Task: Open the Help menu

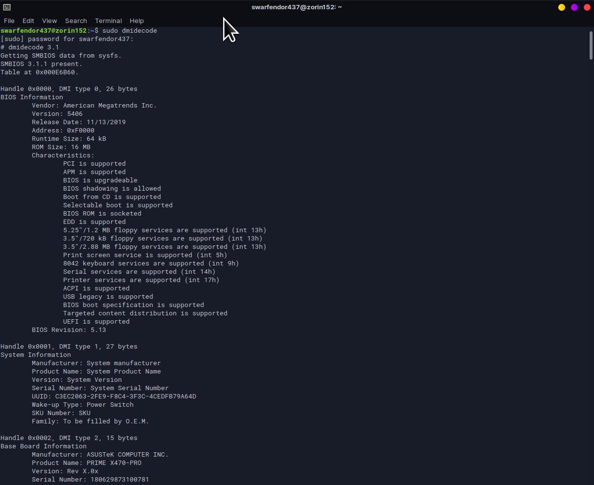Action: coord(137,21)
